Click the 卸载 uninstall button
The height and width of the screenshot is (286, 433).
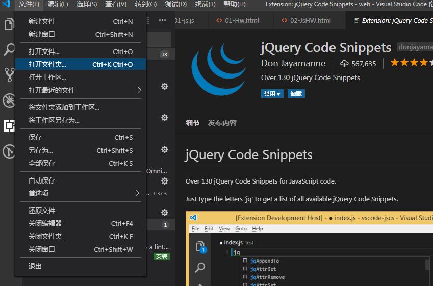(296, 94)
